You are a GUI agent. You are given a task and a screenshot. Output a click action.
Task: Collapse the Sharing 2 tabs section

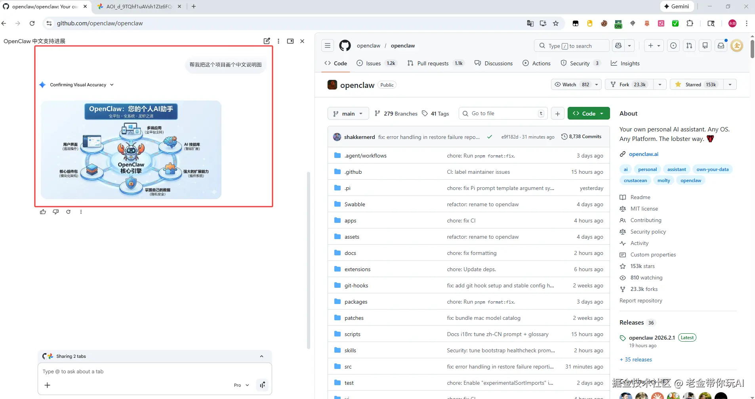(261, 356)
